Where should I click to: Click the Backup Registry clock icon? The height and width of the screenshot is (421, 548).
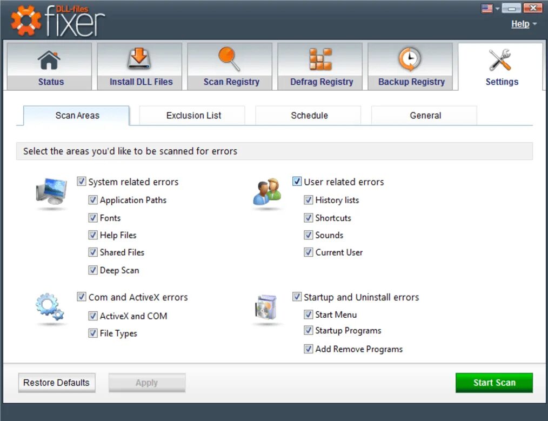click(x=410, y=59)
